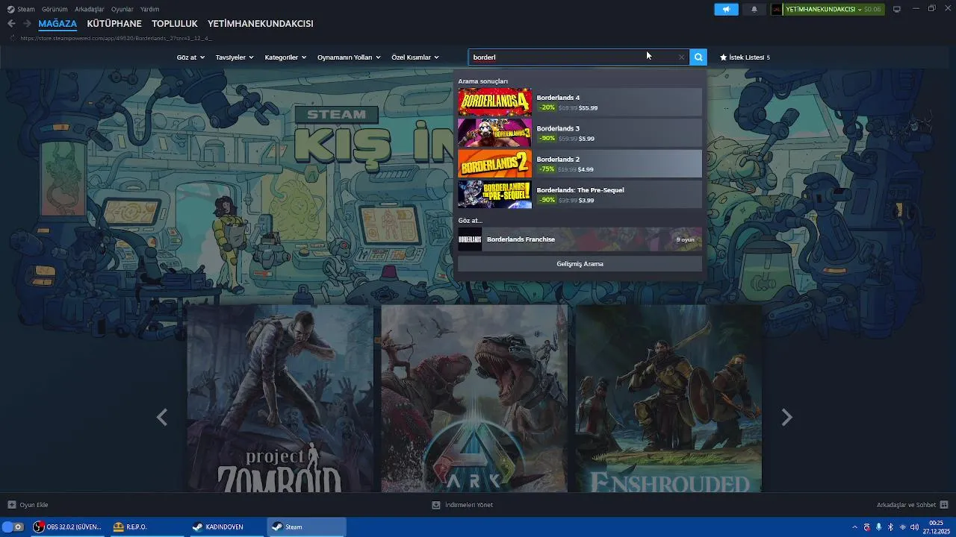Screen dimensions: 956x537
Task: Open the announcements megaphone icon
Action: (726, 9)
